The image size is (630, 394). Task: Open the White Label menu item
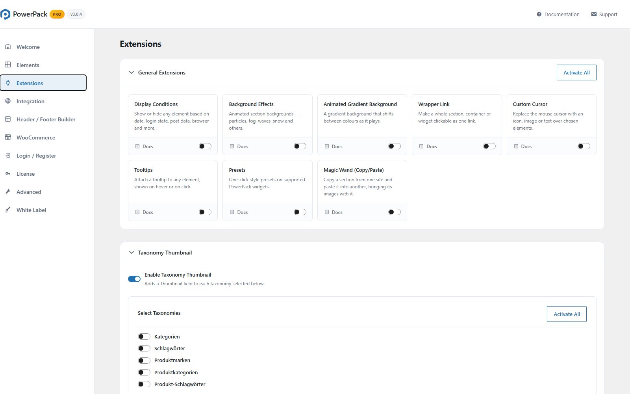tap(43, 210)
